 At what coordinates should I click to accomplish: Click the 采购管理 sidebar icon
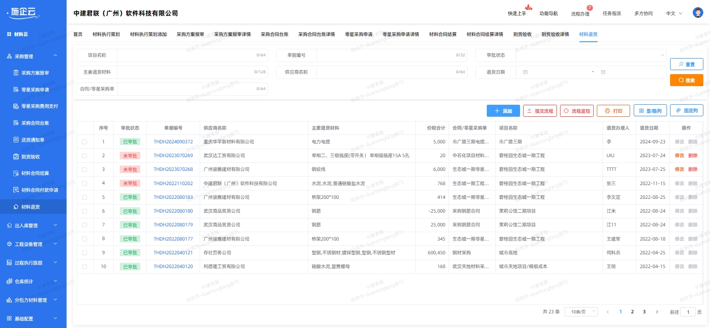point(9,56)
